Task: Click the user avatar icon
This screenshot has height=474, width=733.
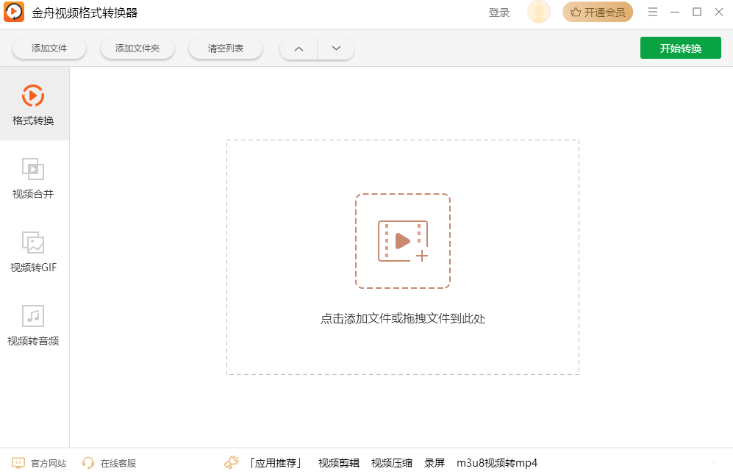Action: (538, 12)
